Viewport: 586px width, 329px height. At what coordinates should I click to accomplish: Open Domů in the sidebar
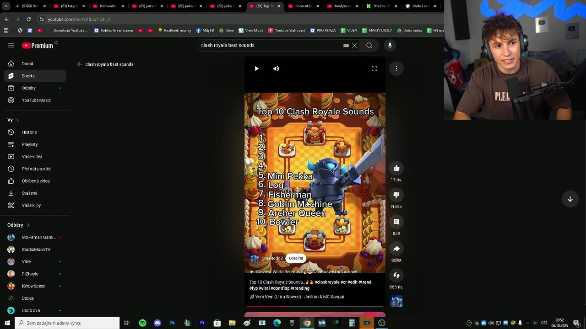35,64
